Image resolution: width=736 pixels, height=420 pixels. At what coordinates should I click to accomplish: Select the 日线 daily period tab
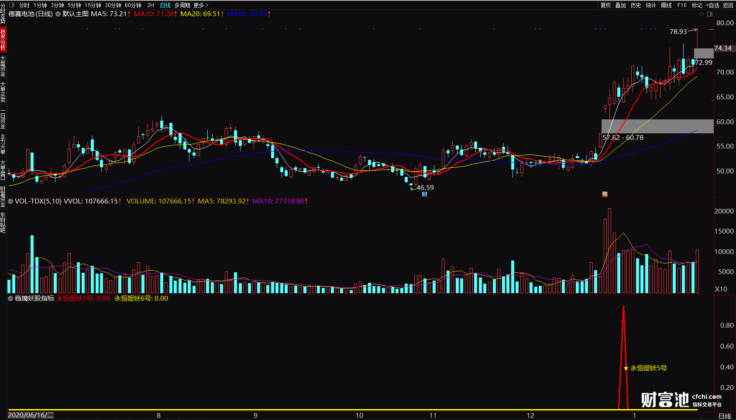(x=165, y=5)
